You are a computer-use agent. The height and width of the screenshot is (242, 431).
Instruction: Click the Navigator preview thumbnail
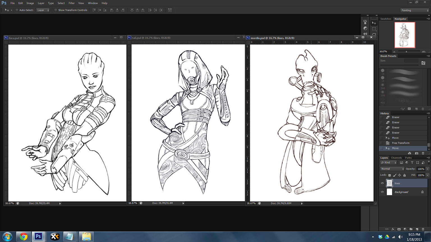[x=405, y=35]
